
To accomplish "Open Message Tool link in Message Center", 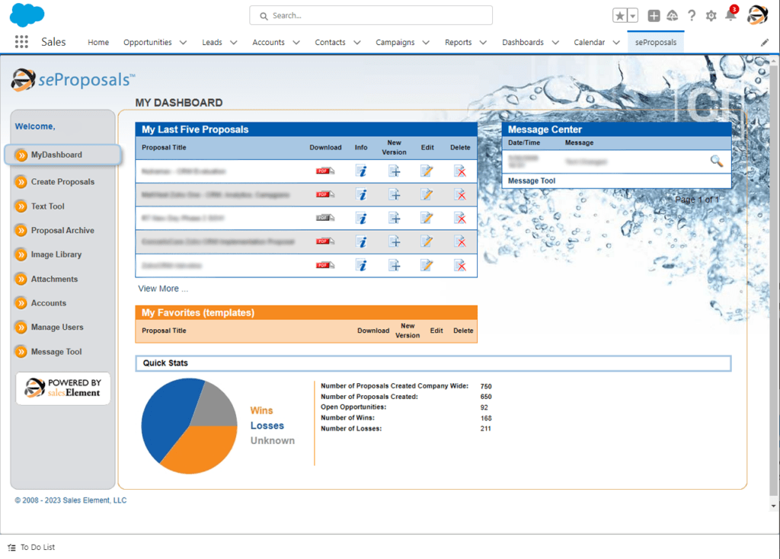I will pyautogui.click(x=531, y=181).
